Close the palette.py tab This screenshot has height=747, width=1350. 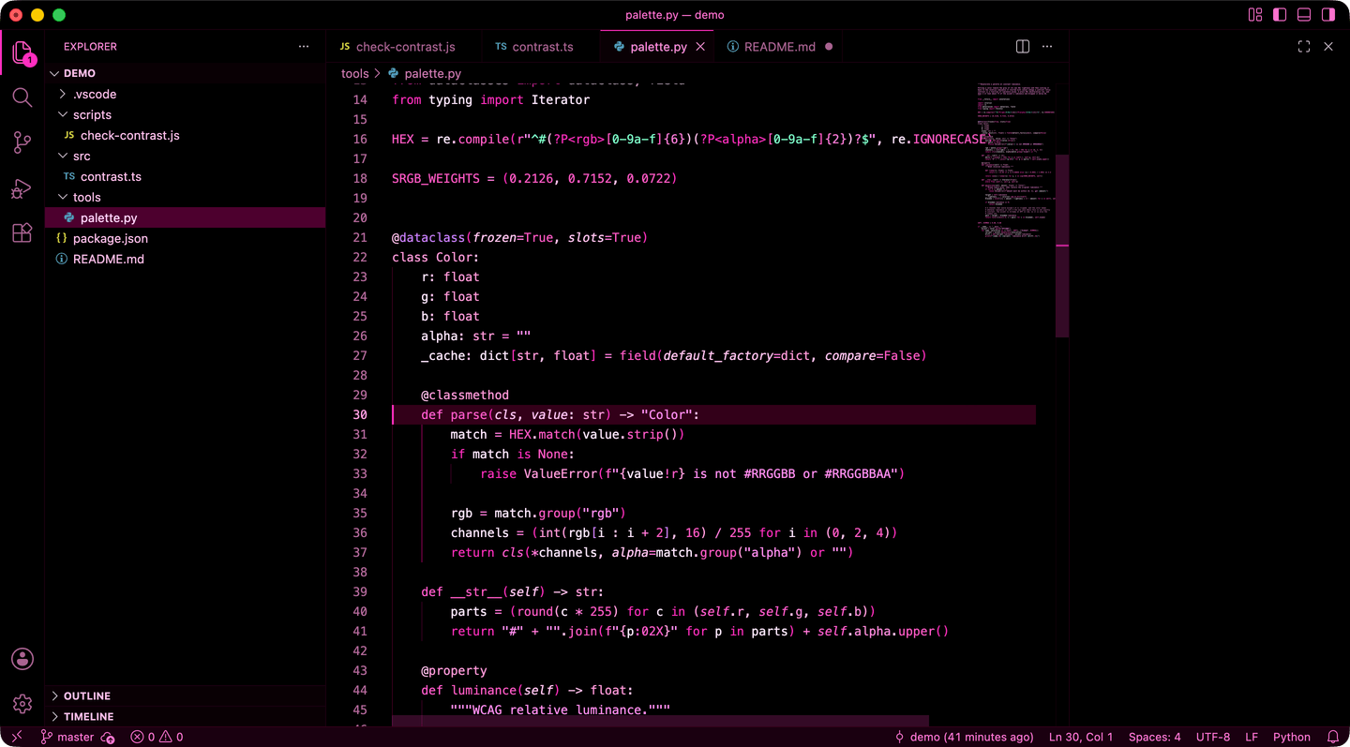[700, 47]
